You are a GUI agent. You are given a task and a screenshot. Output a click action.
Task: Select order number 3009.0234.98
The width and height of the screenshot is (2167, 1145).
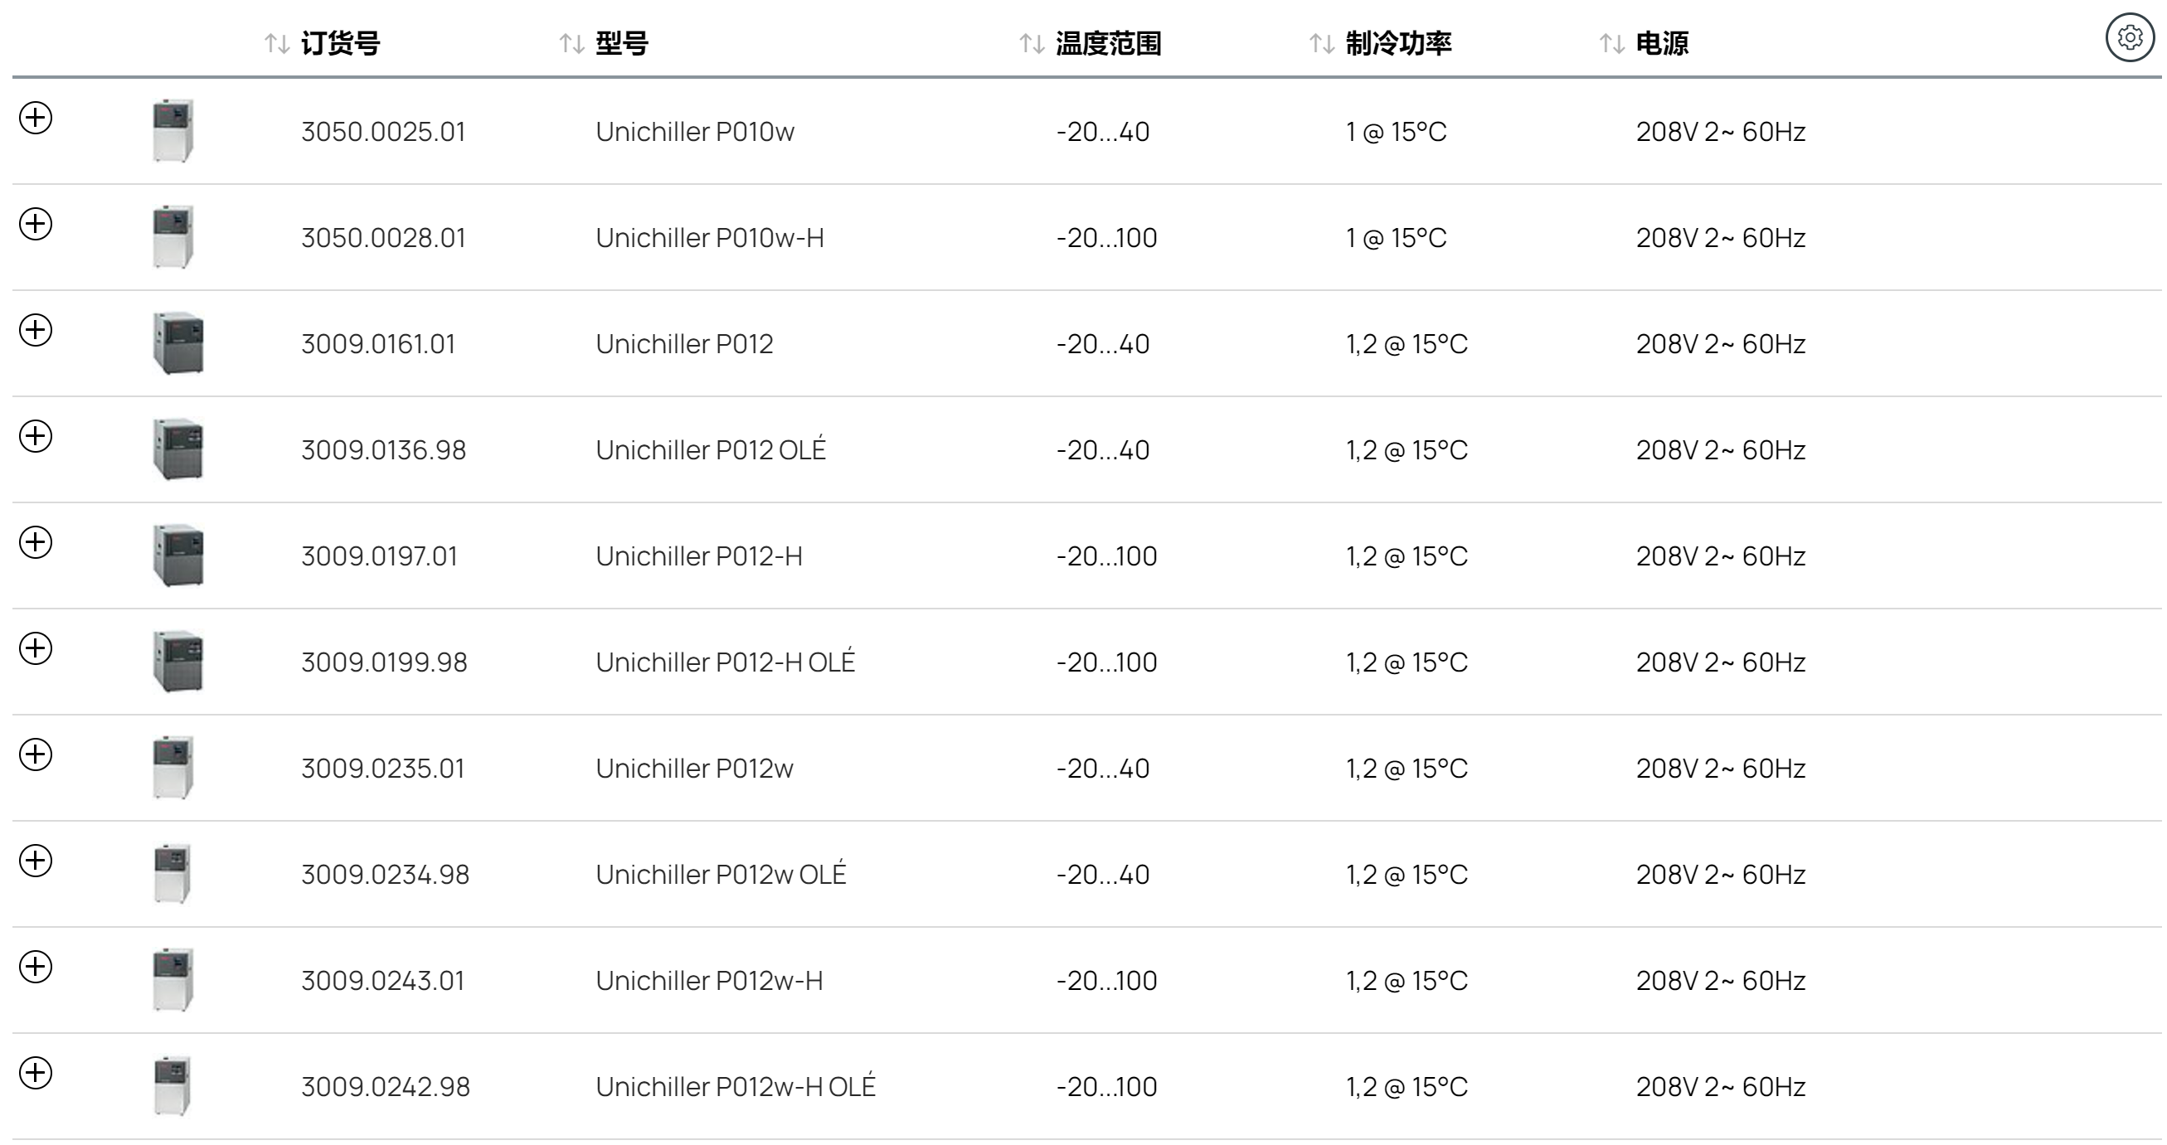click(386, 874)
